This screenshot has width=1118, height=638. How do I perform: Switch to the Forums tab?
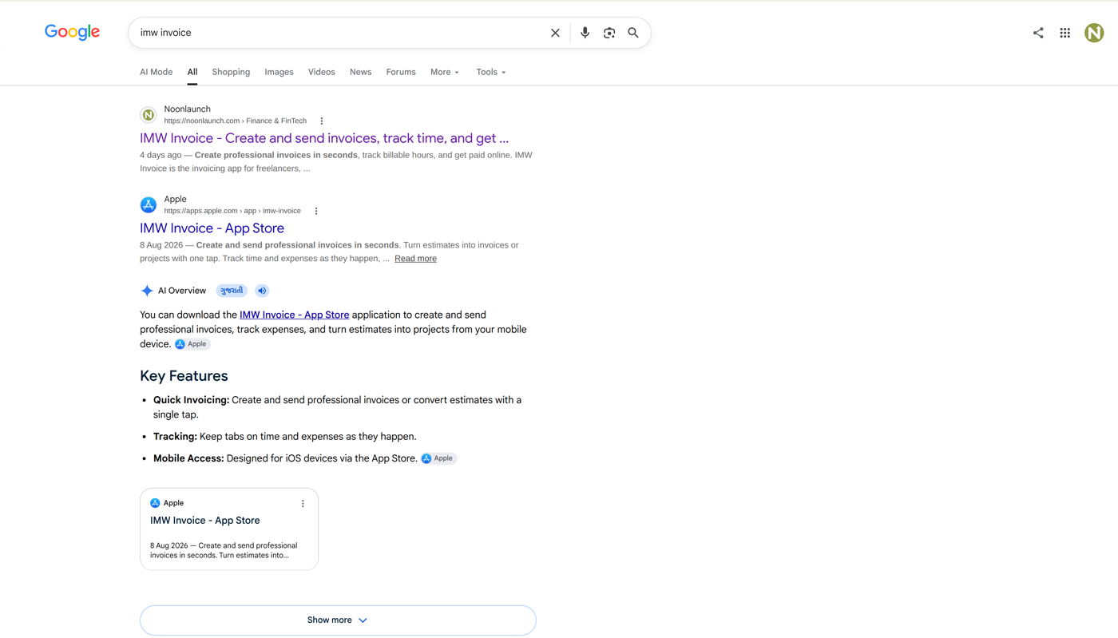tap(401, 72)
